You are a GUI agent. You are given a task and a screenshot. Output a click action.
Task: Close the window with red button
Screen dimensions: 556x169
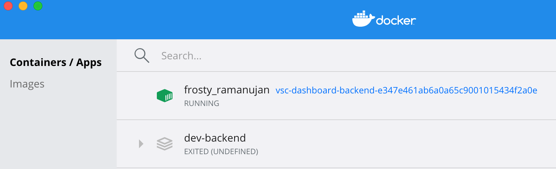pyautogui.click(x=8, y=6)
